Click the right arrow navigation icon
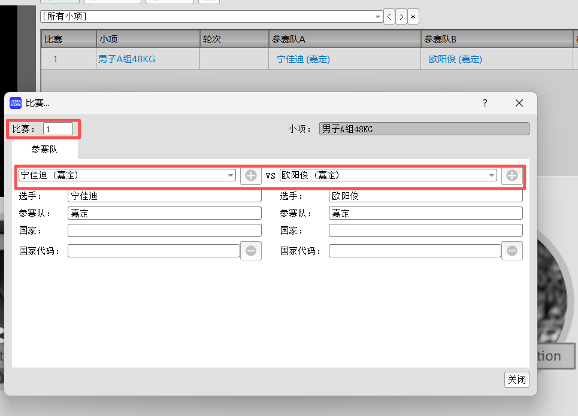This screenshot has width=578, height=416. [401, 16]
